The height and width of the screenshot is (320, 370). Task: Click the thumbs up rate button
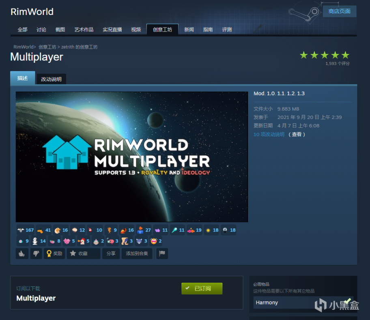point(22,253)
